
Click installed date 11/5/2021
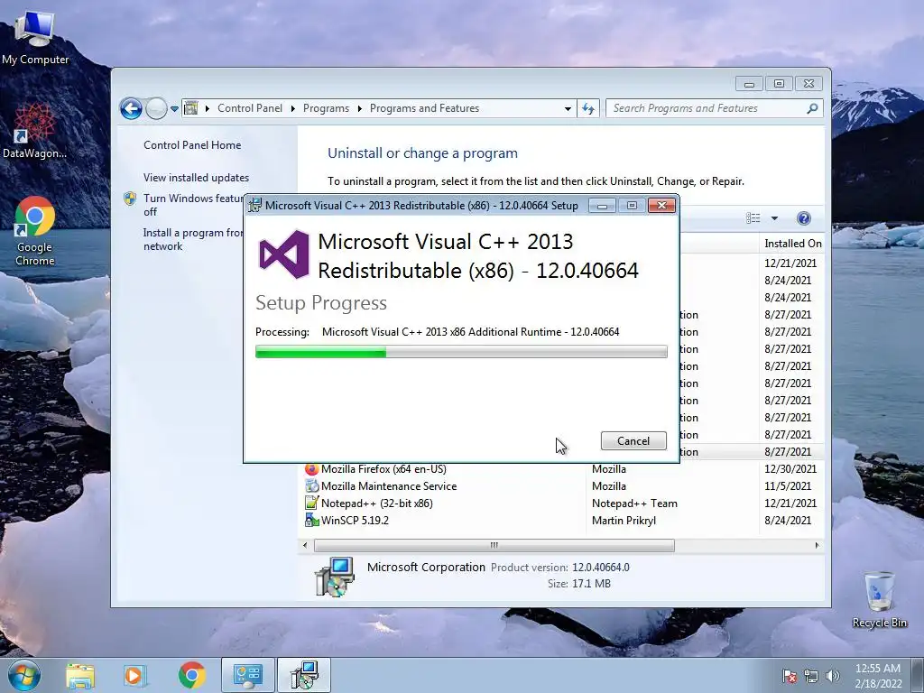788,486
